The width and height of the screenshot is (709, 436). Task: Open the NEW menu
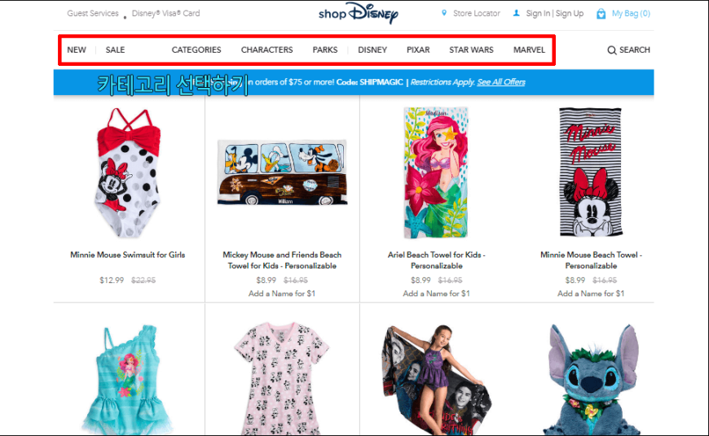[x=77, y=50]
